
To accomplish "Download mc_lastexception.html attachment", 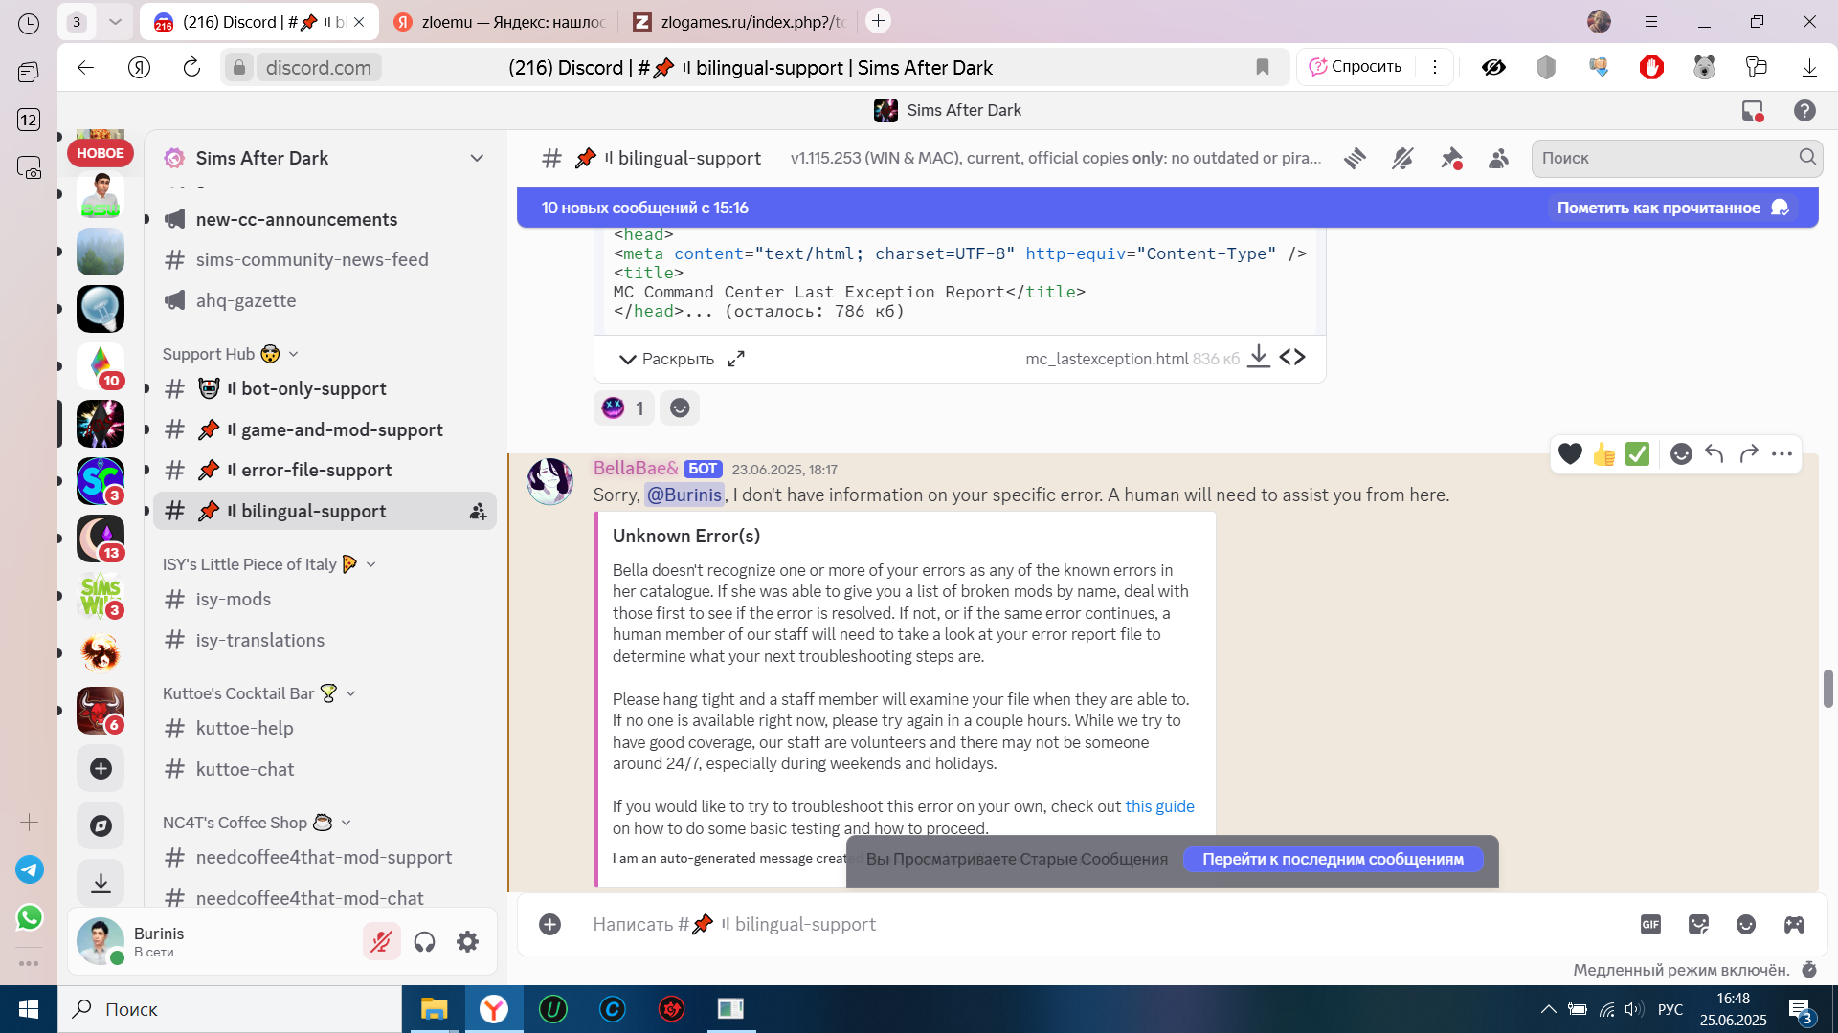I will pos(1259,358).
